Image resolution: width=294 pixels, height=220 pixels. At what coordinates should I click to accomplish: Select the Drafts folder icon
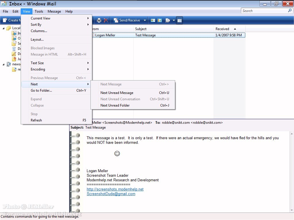click(14, 54)
